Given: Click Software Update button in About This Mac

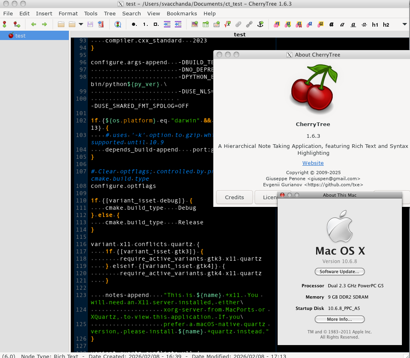Looking at the screenshot, I should [x=340, y=272].
